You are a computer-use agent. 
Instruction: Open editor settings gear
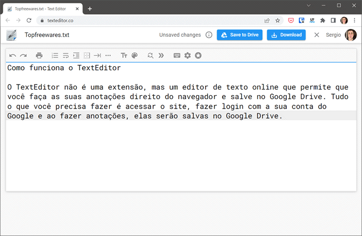coord(188,56)
